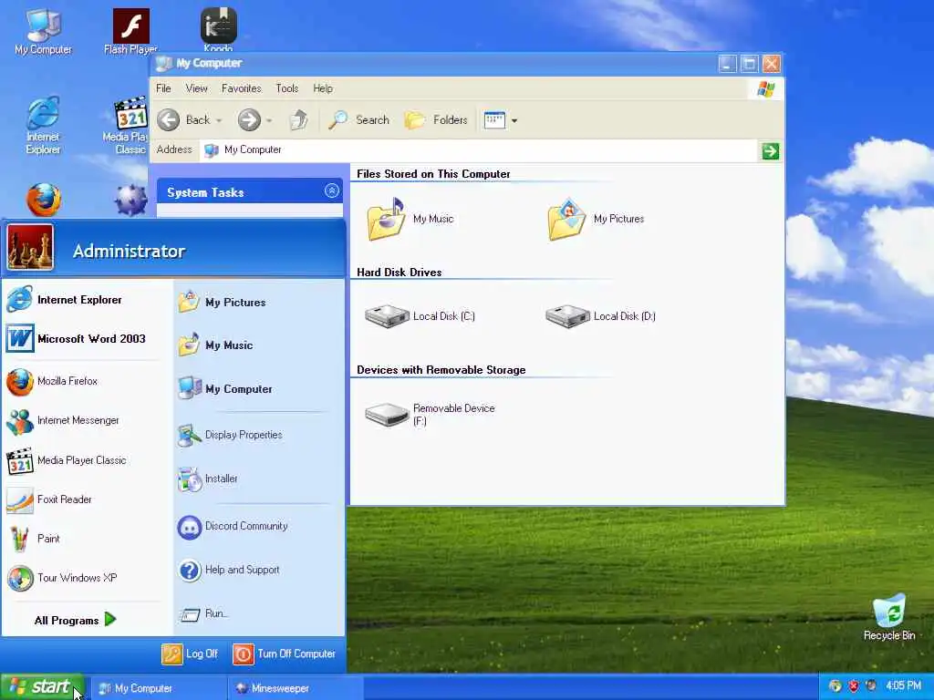The image size is (934, 700).
Task: Click Search in the toolbar
Action: [358, 120]
